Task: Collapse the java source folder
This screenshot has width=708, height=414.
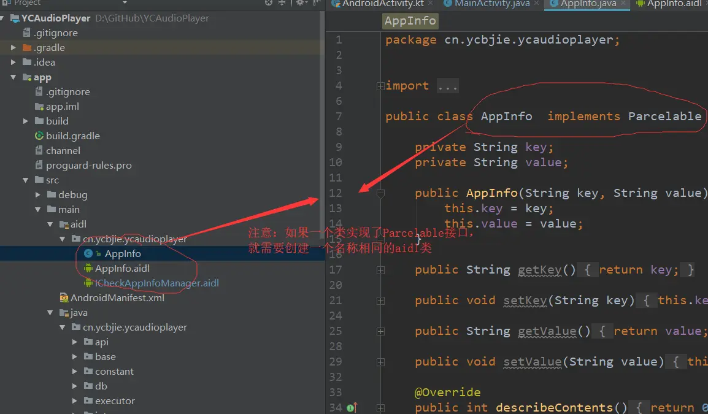Action: coord(50,312)
